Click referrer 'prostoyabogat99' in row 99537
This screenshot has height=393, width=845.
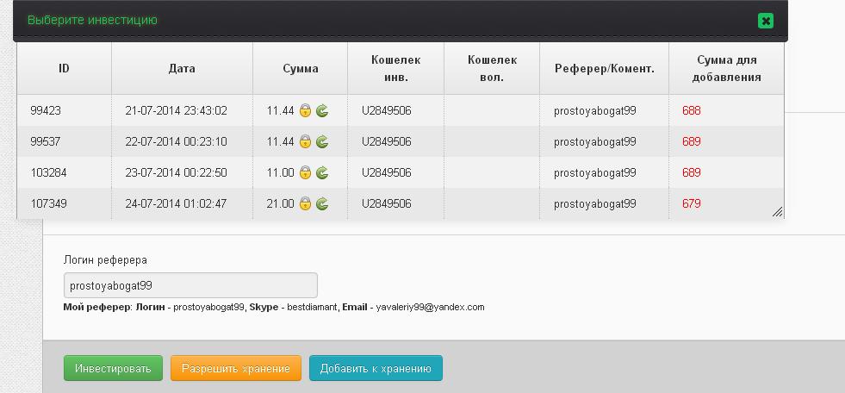point(595,142)
